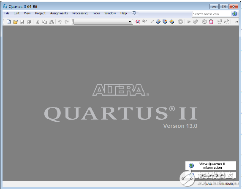Create a new file with toolbar icon
The image size is (242, 190).
8,22
